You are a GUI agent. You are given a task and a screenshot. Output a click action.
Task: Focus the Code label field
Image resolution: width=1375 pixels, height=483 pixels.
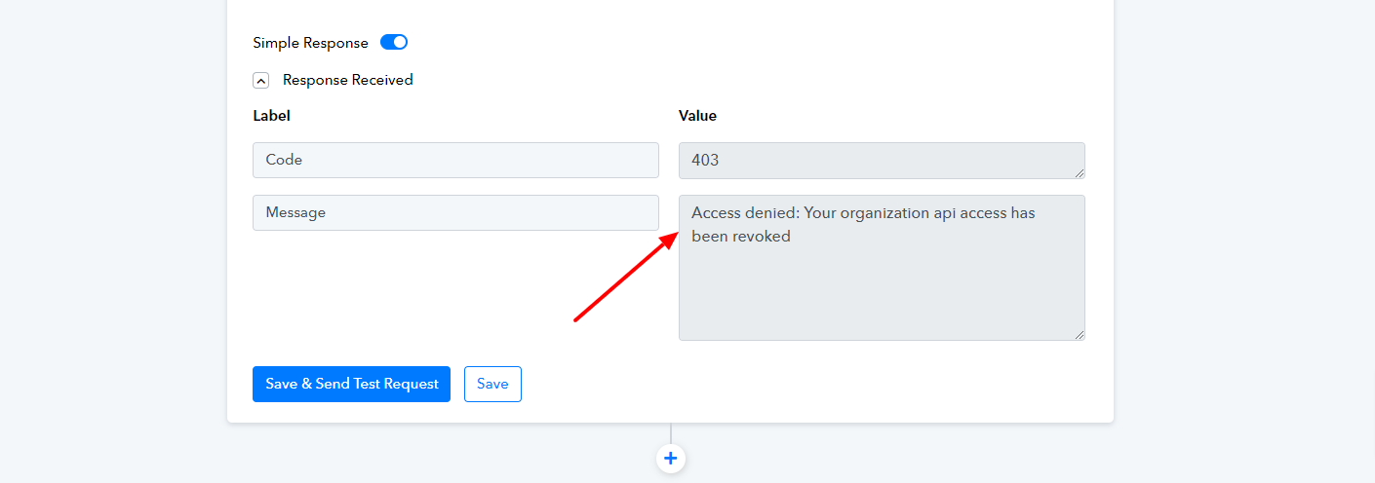point(455,160)
